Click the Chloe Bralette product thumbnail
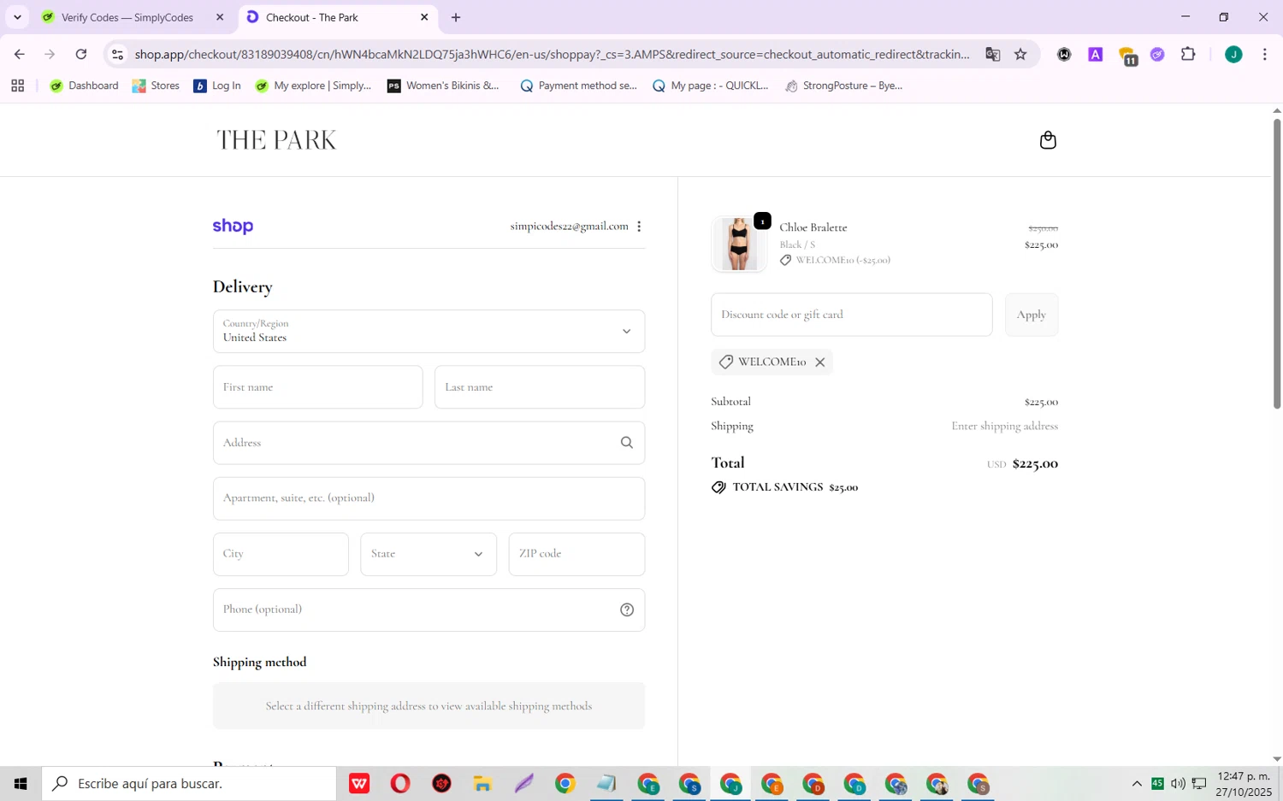The image size is (1283, 801). [739, 244]
